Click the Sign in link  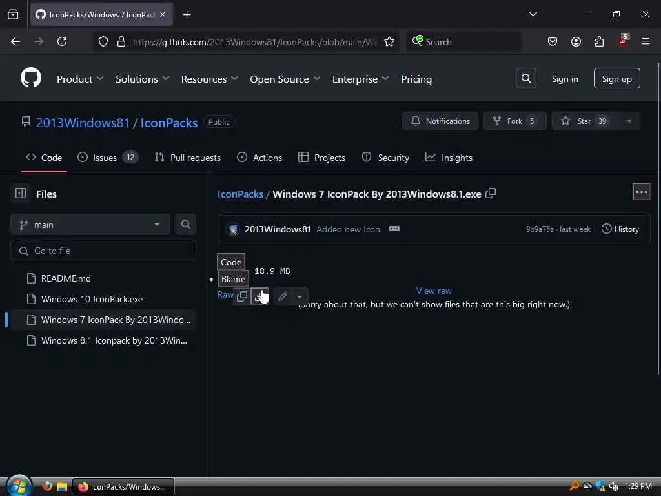[564, 79]
